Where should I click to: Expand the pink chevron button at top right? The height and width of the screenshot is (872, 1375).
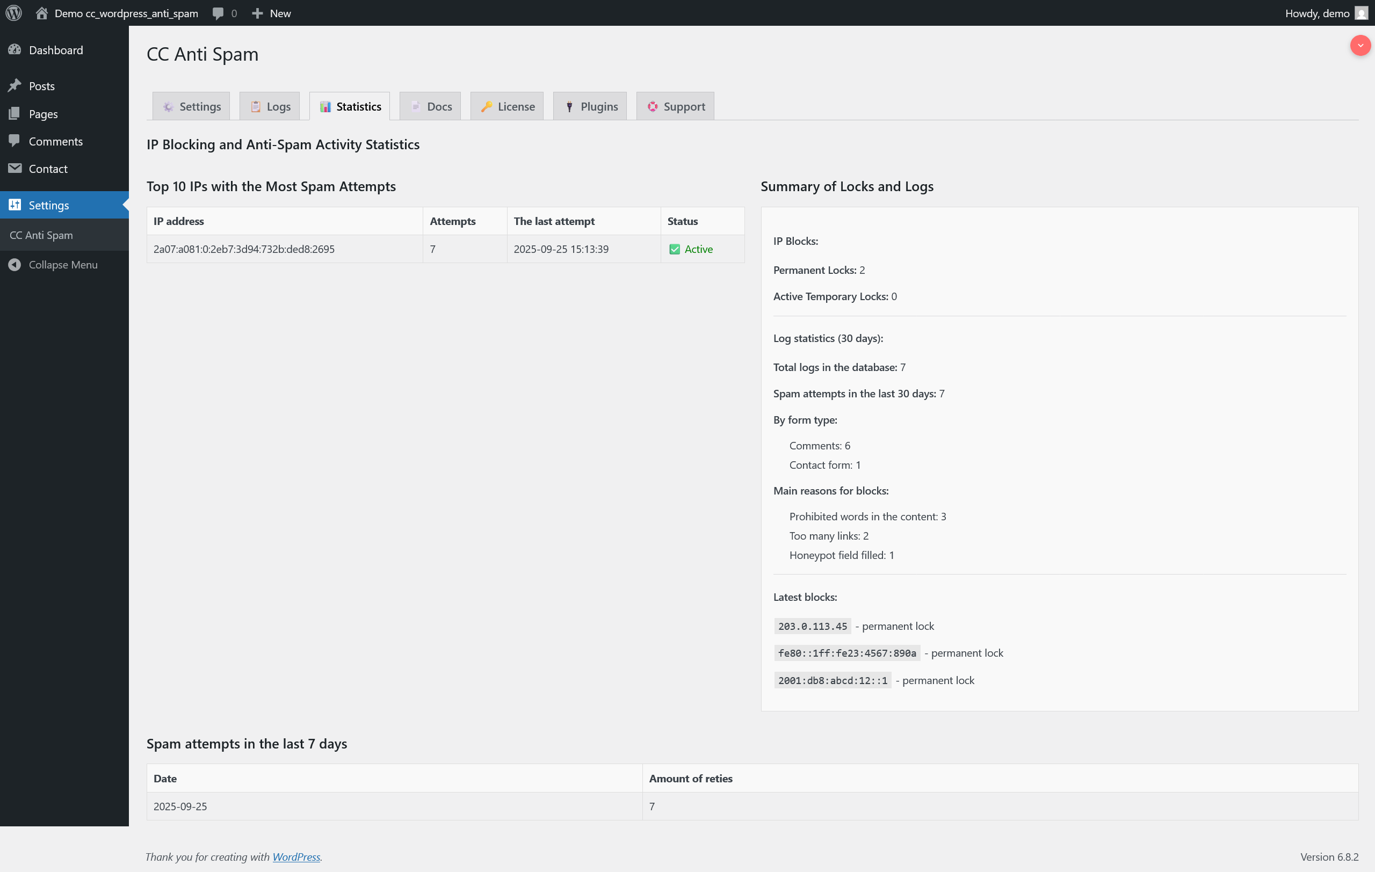[x=1360, y=46]
